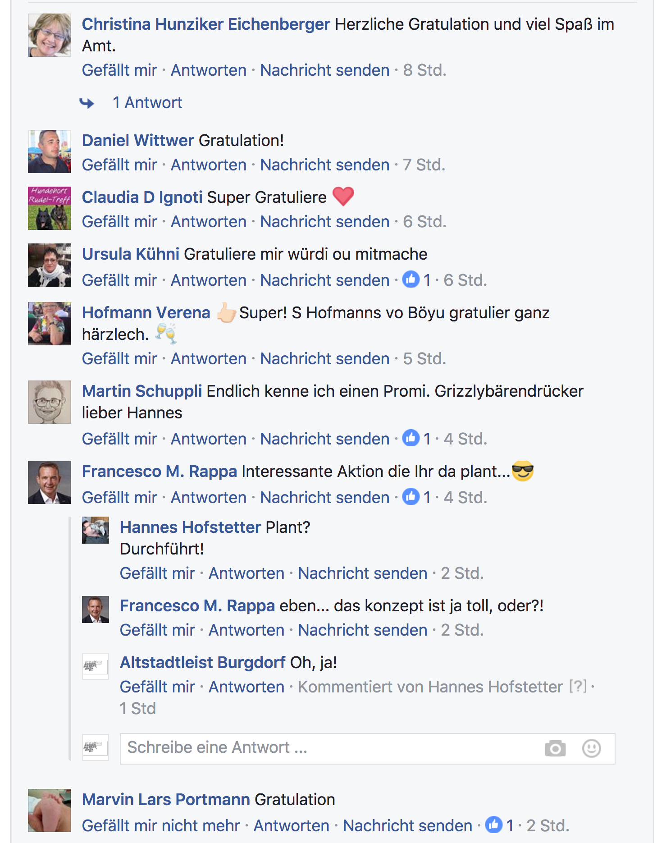This screenshot has height=843, width=666.
Task: Click like reaction icon on Martin Schuppli's comment
Action: tap(411, 438)
